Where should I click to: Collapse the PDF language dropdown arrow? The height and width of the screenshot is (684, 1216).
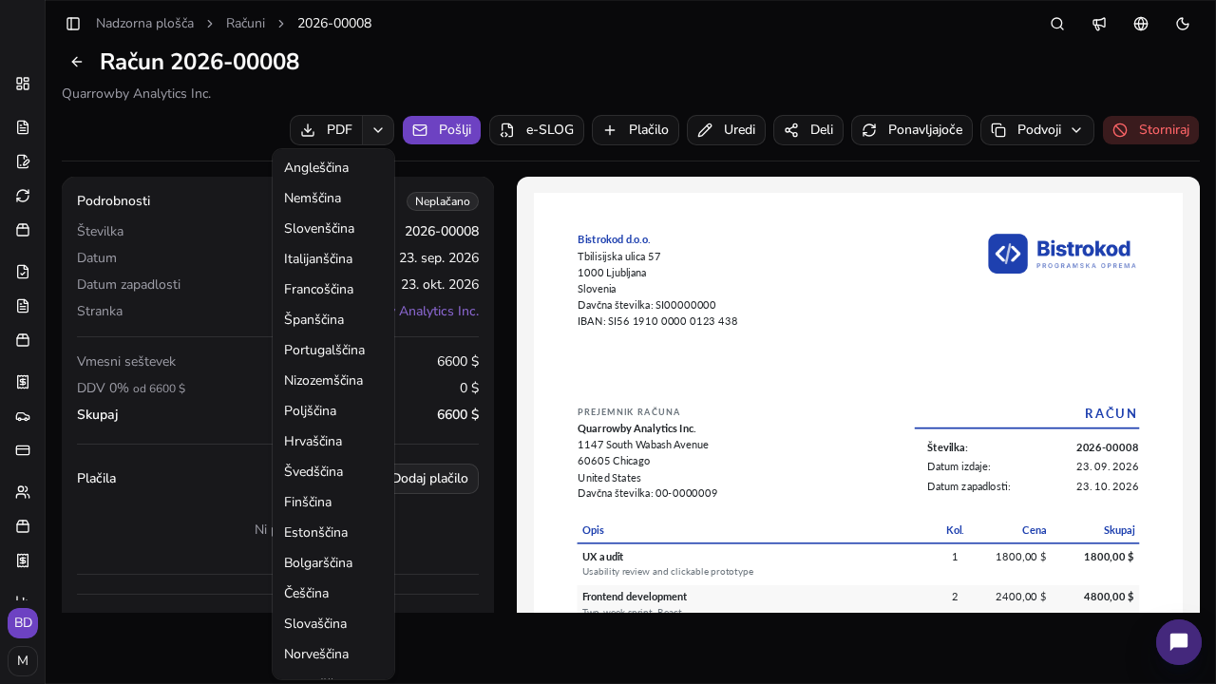378,130
